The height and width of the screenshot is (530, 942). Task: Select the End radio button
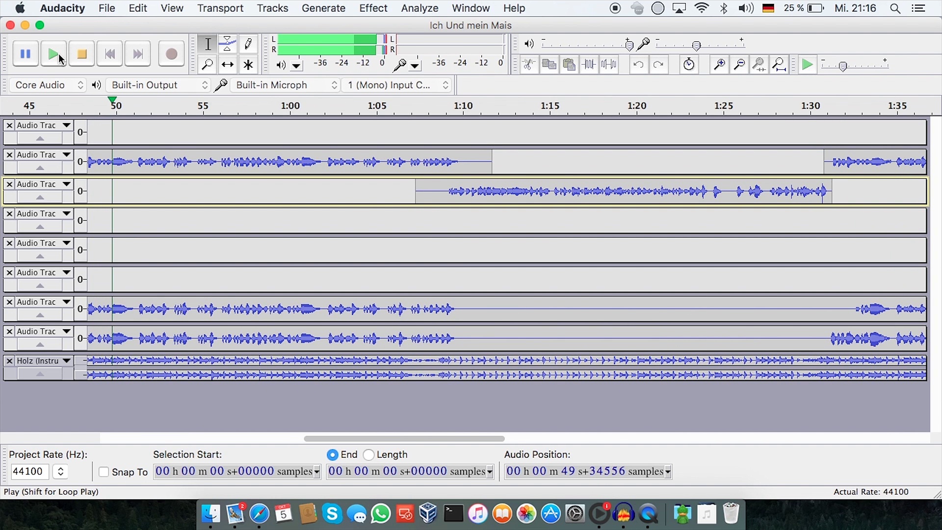coord(333,455)
